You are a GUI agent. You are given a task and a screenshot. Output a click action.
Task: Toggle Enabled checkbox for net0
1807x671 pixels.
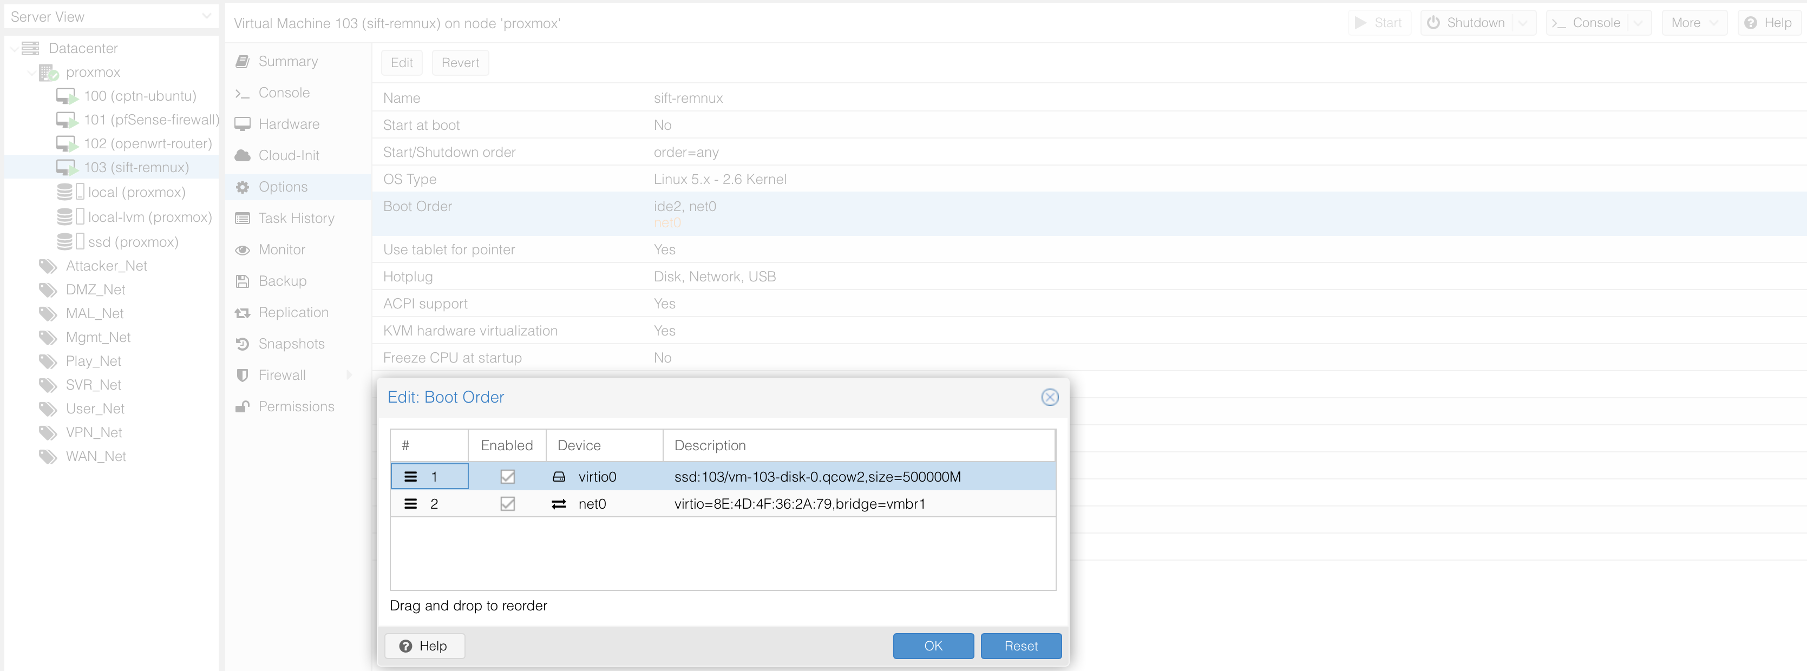[507, 504]
